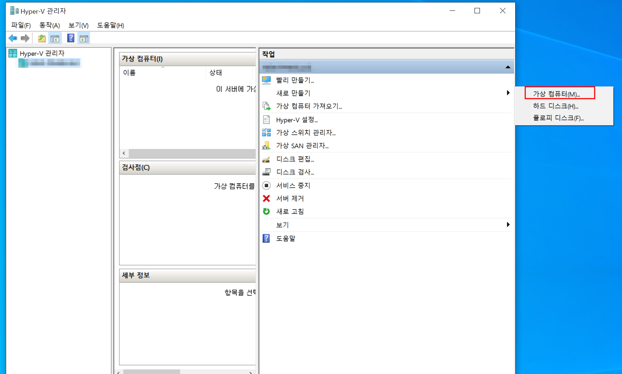The image size is (622, 374).
Task: Select 하드 디스크(H)... from submenu
Action: [556, 106]
